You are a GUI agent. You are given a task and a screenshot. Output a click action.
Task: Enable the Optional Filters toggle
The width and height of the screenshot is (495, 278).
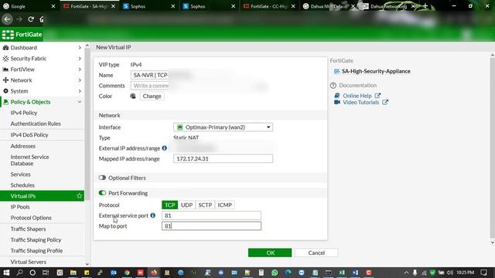pos(102,178)
